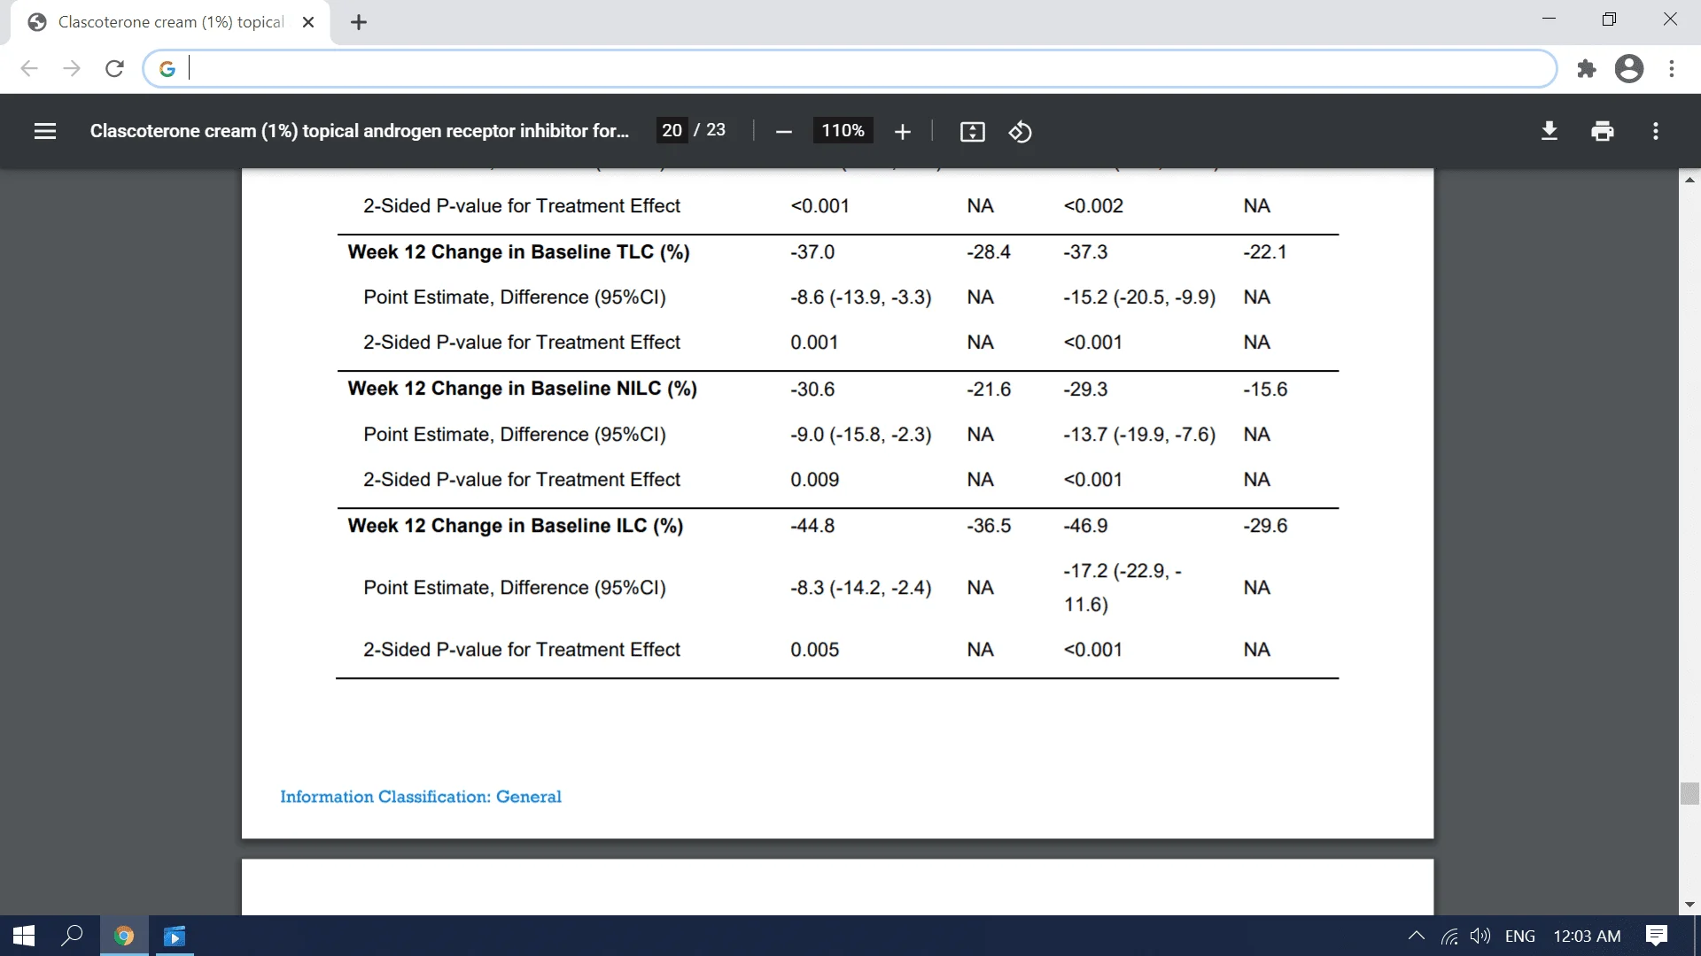The image size is (1701, 956).
Task: Reload the current page
Action: pos(114,68)
